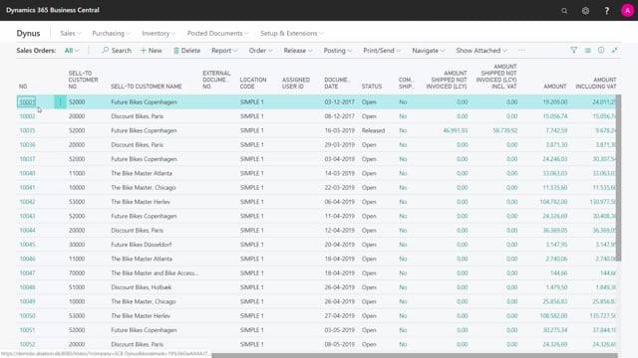The width and height of the screenshot is (638, 358).
Task: Select the Released status cell of 10035
Action: click(373, 130)
